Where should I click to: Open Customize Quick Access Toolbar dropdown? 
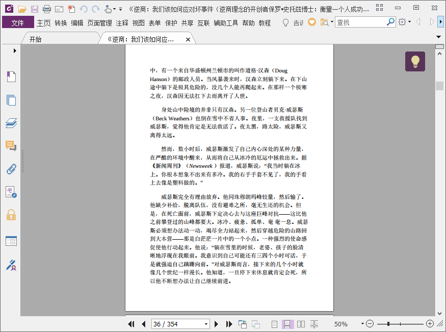tap(121, 9)
